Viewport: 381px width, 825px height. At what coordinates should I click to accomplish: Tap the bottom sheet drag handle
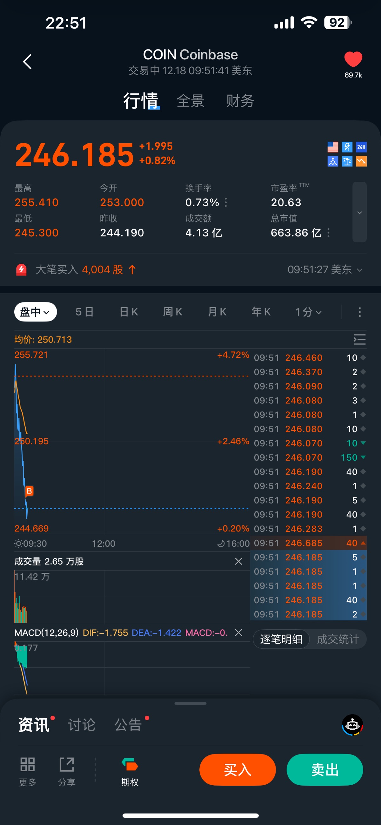point(190,703)
